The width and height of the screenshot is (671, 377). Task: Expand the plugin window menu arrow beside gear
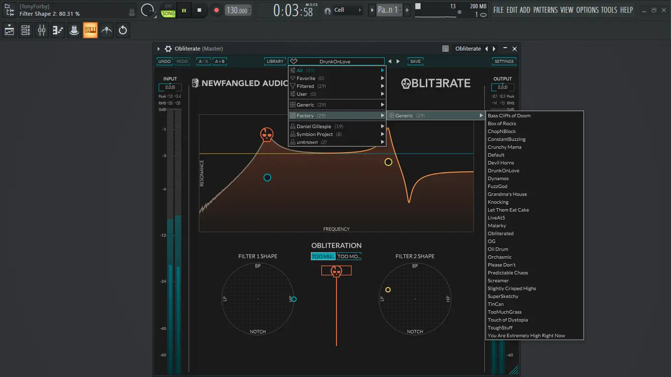pyautogui.click(x=159, y=49)
